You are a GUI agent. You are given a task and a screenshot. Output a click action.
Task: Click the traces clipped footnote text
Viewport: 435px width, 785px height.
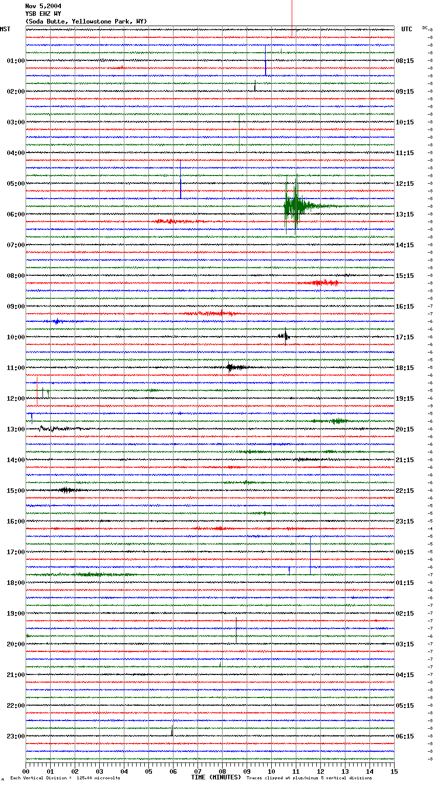(309, 778)
